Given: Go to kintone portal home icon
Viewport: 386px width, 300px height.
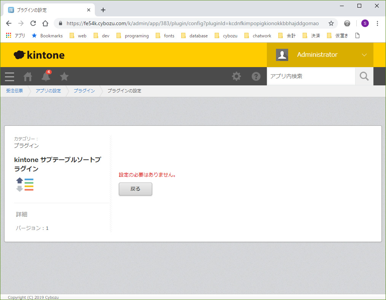Looking at the screenshot, I should [x=28, y=76].
